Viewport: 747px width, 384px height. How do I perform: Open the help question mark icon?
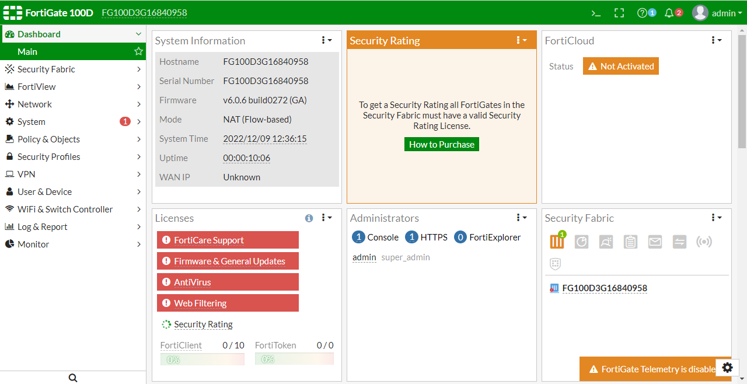(643, 13)
